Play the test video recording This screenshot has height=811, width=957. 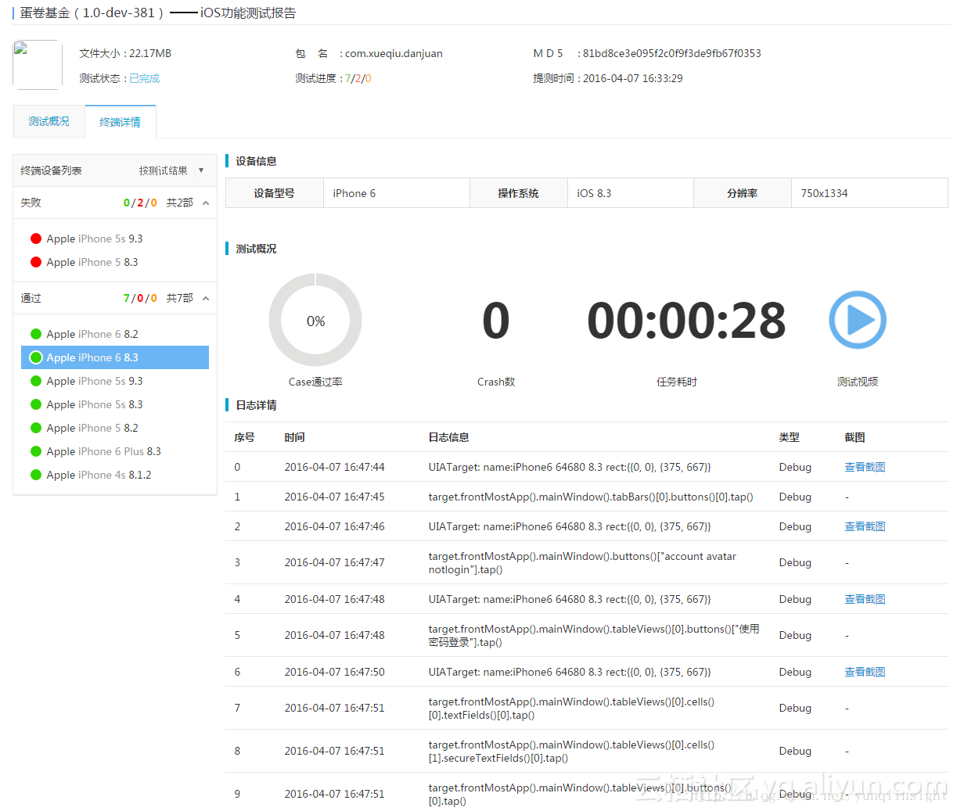coord(857,320)
